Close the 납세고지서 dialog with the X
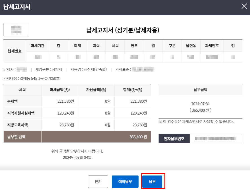250x191 pixels. coord(244,6)
